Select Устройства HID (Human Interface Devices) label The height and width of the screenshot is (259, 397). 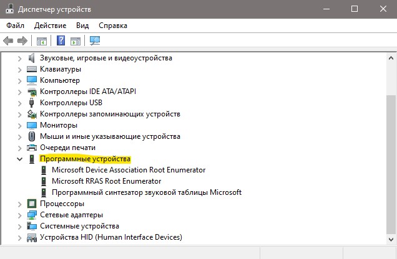(111, 237)
